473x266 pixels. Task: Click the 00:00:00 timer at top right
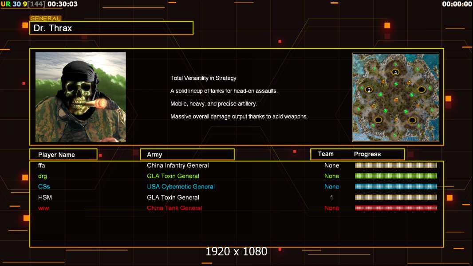[x=457, y=4]
